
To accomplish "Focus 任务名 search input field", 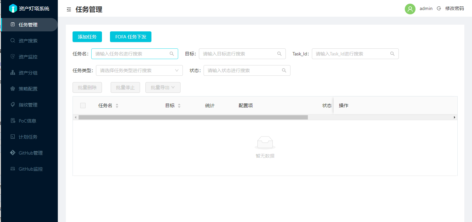I will (x=135, y=54).
